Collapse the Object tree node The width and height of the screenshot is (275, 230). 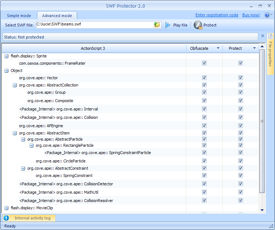(x=6, y=71)
